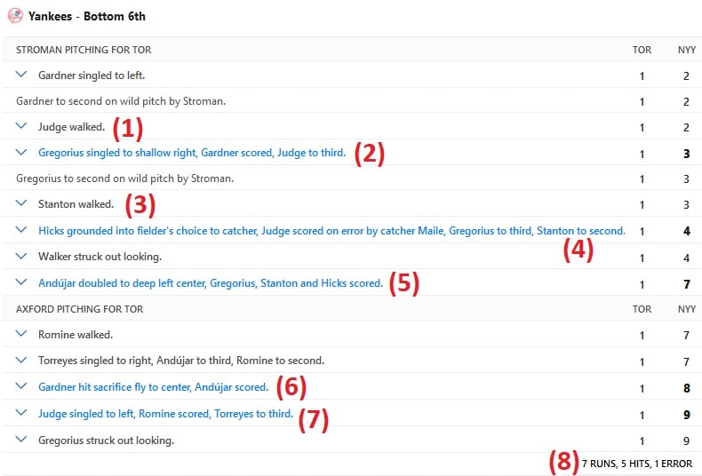702x476 pixels.
Task: Expand the Stanton walked play
Action: 21,203
